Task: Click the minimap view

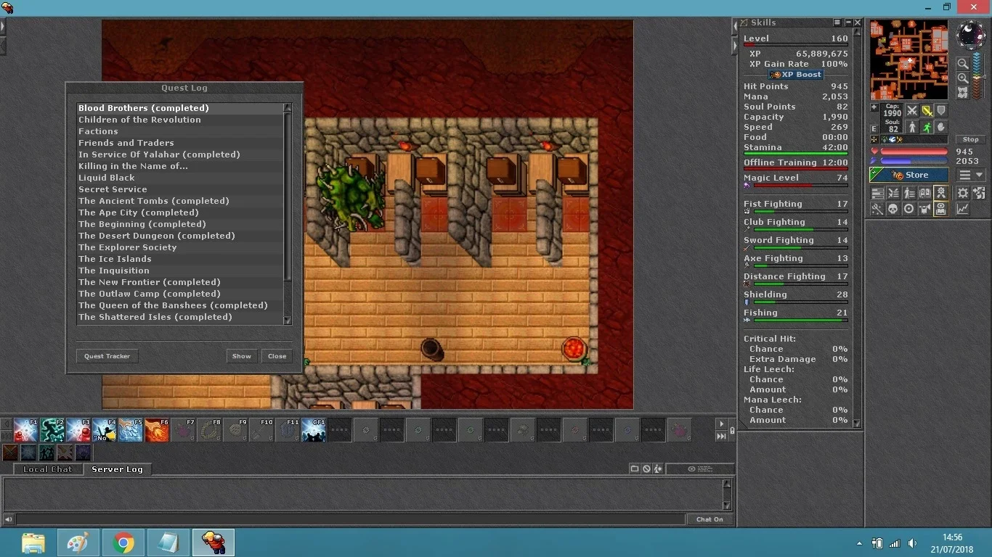Action: point(909,59)
